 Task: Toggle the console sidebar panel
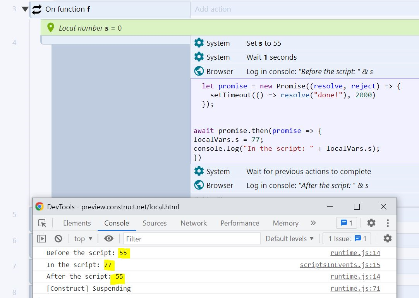click(x=41, y=238)
